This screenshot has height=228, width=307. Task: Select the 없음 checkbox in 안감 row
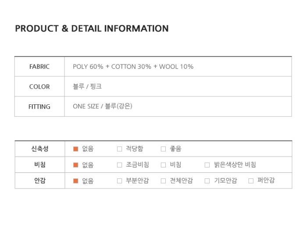(x=75, y=181)
